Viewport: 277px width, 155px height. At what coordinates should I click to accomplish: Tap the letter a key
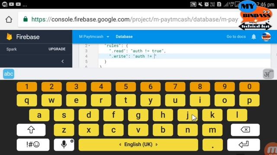pos(39,115)
